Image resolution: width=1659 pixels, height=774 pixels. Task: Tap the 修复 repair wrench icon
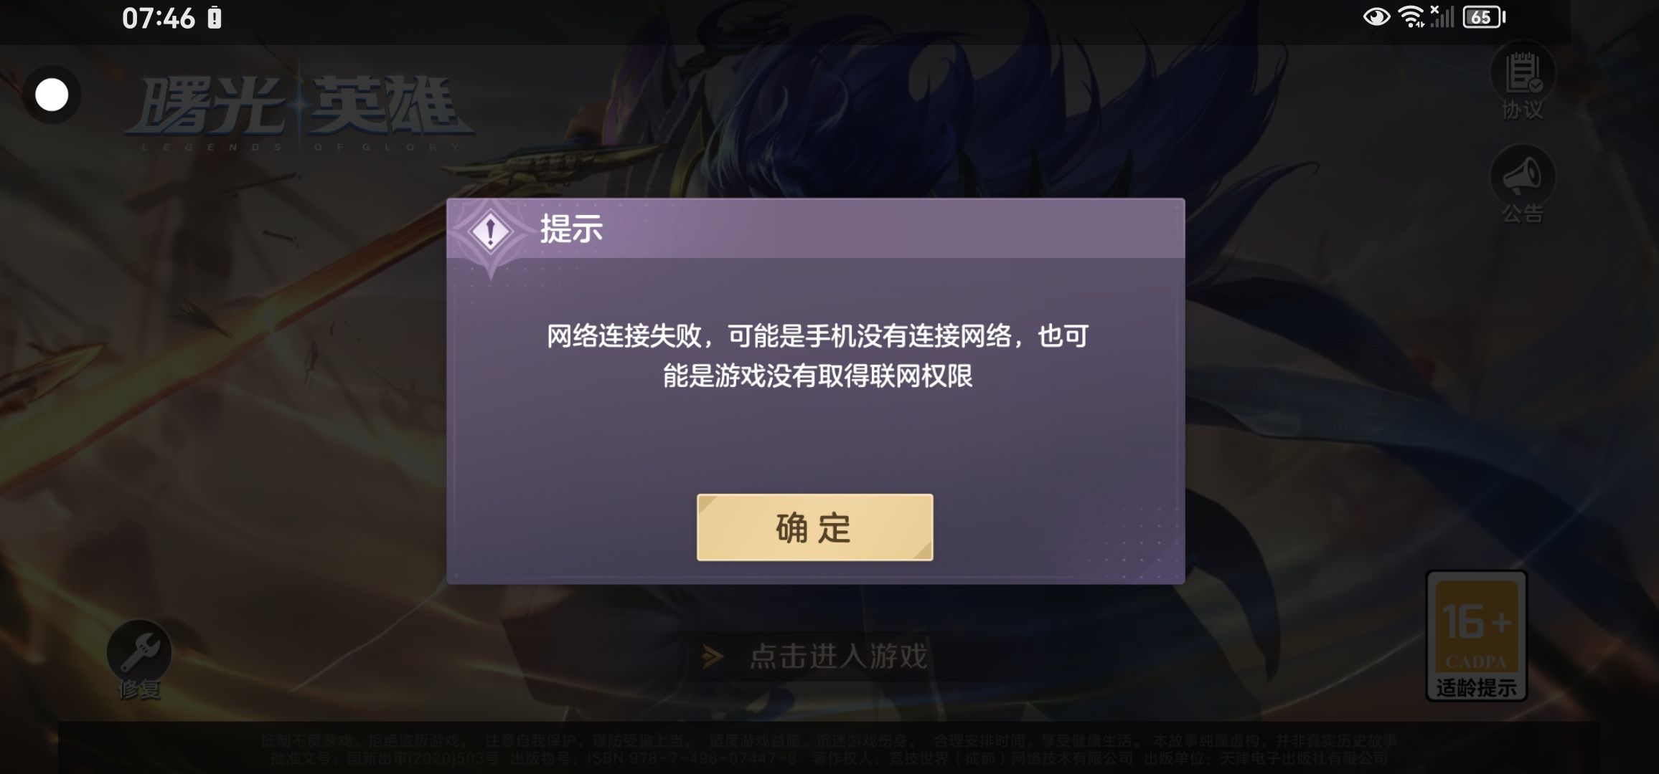click(x=139, y=659)
